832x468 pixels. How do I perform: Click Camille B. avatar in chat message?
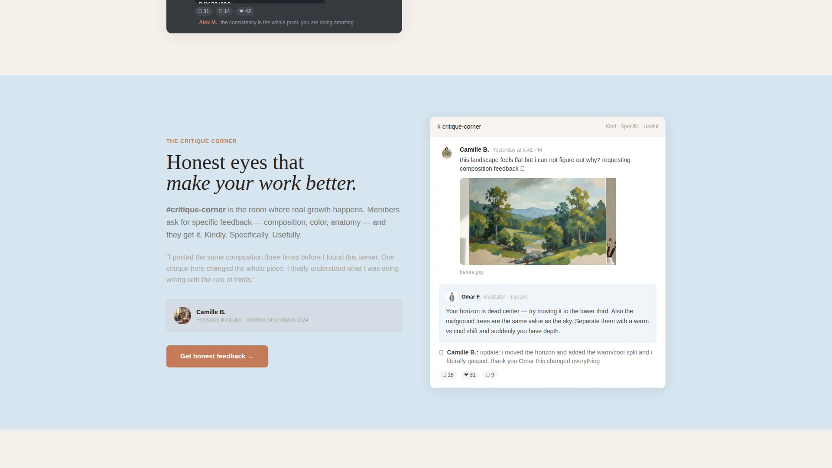coord(447,153)
